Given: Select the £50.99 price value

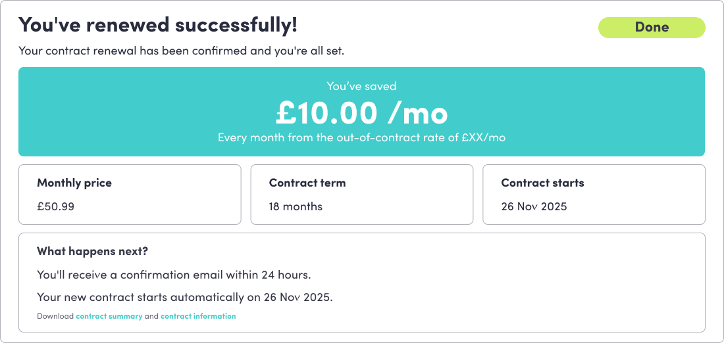Looking at the screenshot, I should tap(56, 206).
